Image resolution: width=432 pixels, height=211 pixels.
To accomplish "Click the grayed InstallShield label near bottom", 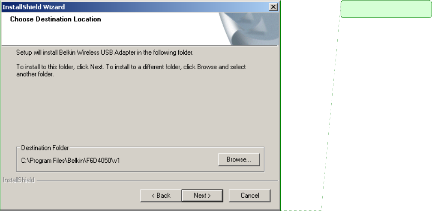I will [x=18, y=180].
